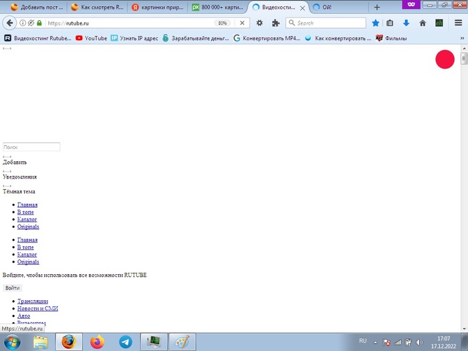468x351 pixels.
Task: Open 'Каталог' link in upper list
Action: click(27, 219)
